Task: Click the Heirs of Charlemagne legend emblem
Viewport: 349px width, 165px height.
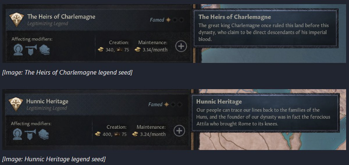Action: pos(17,19)
